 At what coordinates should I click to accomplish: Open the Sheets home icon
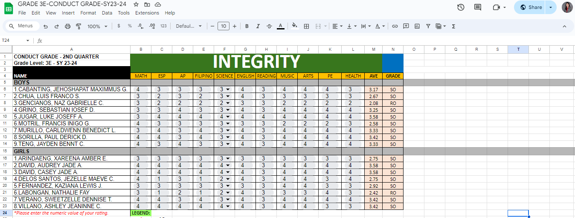[x=9, y=9]
